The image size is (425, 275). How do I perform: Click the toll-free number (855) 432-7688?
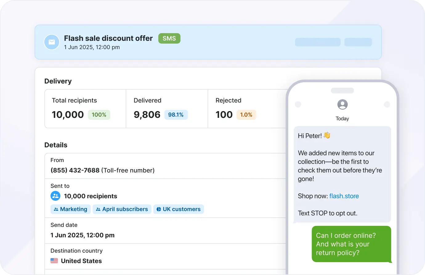pos(75,170)
